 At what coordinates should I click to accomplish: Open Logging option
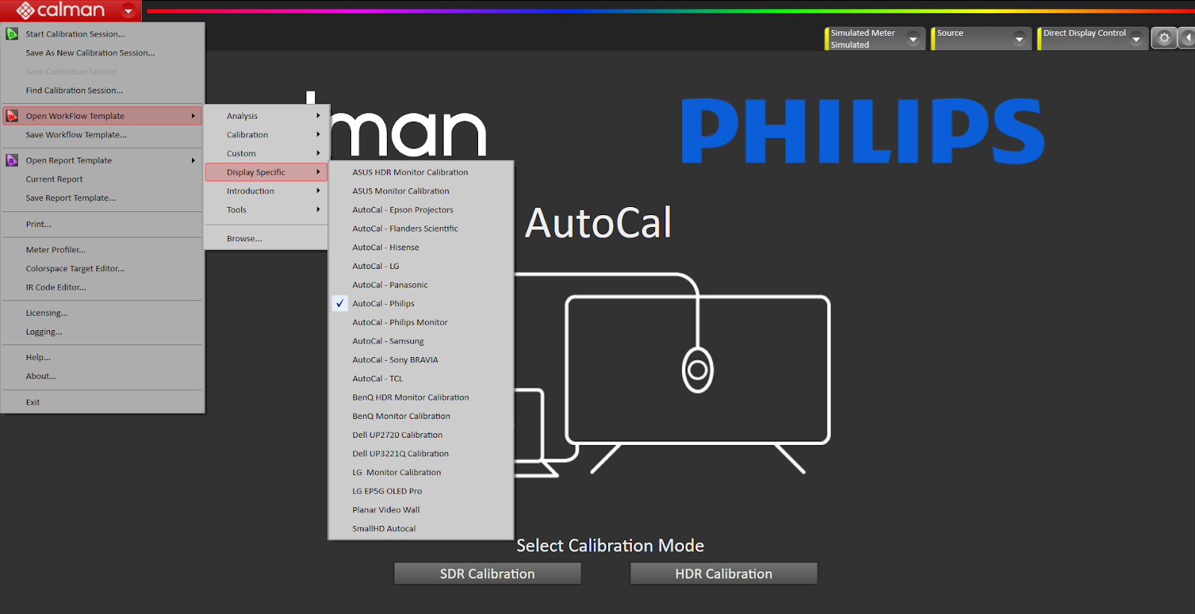coord(102,332)
